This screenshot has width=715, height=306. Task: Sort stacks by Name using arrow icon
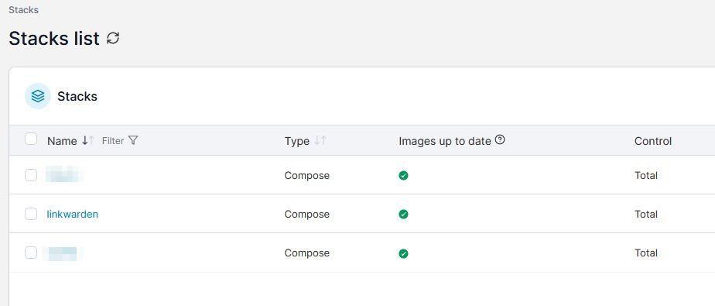(88, 141)
